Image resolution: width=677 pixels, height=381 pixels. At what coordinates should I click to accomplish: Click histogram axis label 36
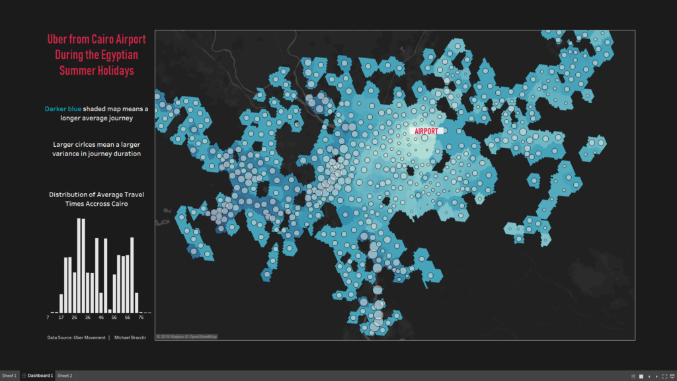click(x=88, y=317)
